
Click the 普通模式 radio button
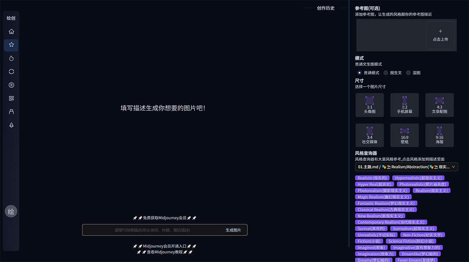(359, 73)
